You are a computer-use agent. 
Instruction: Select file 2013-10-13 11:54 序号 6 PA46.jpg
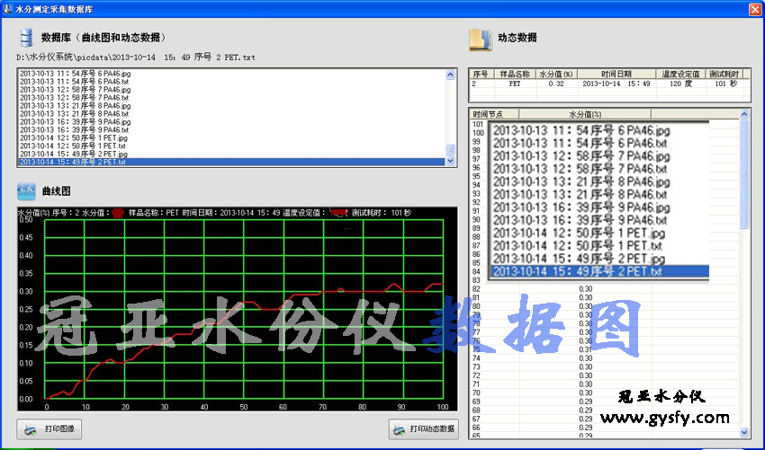point(231,74)
